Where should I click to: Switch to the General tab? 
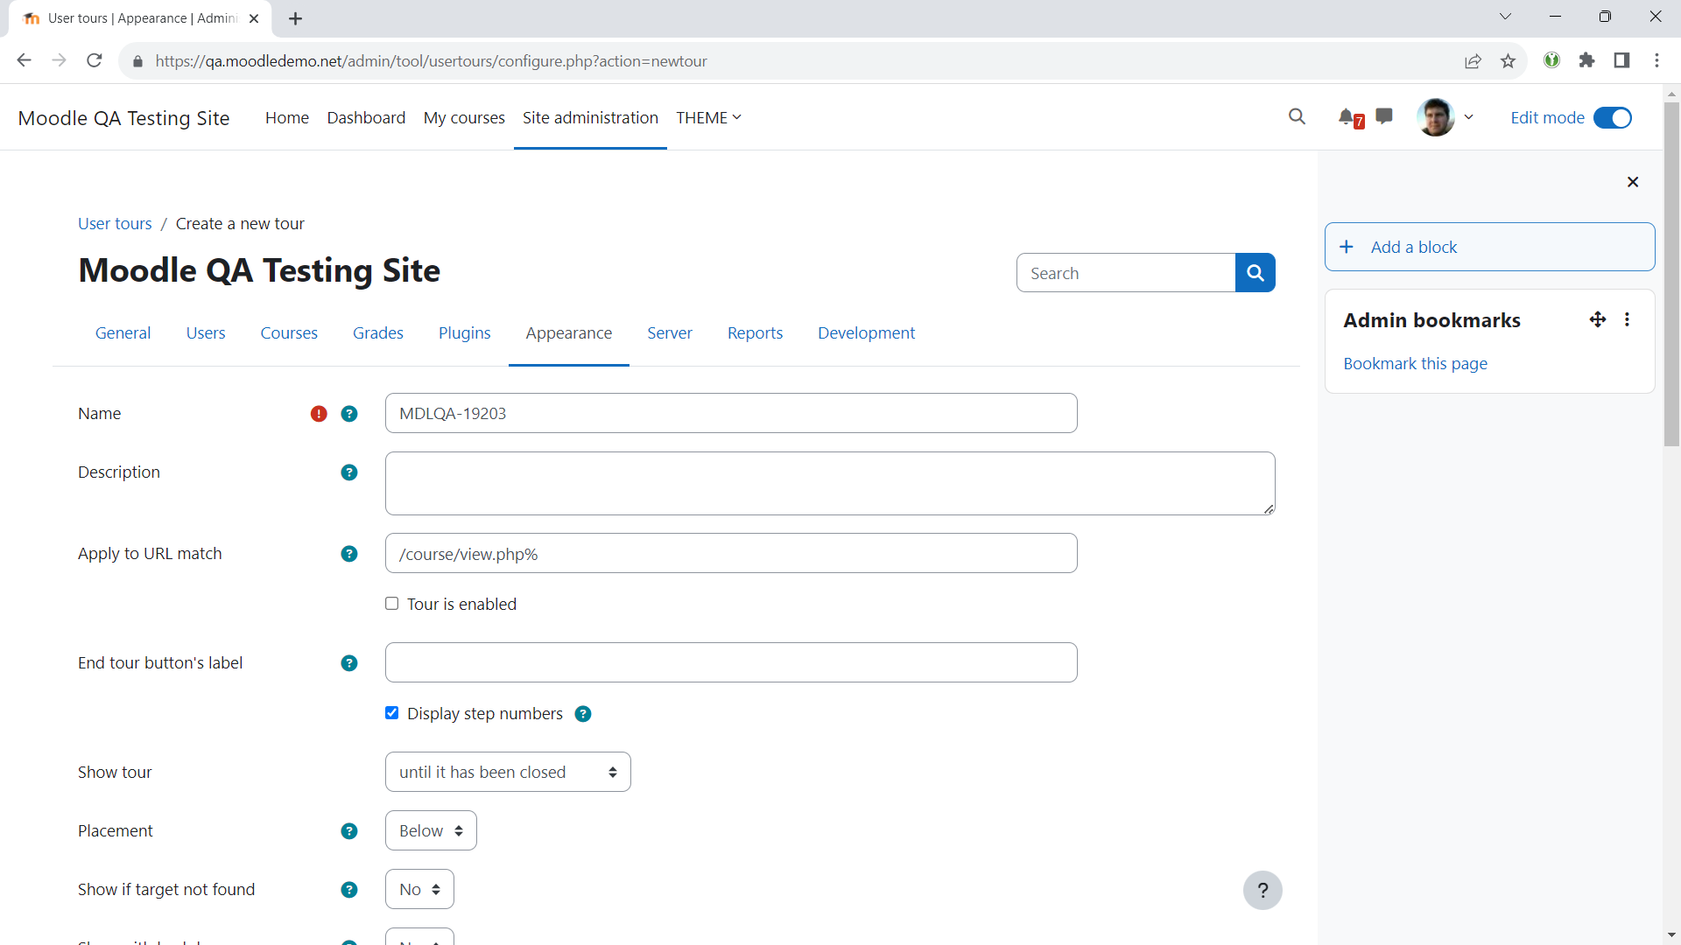click(123, 332)
